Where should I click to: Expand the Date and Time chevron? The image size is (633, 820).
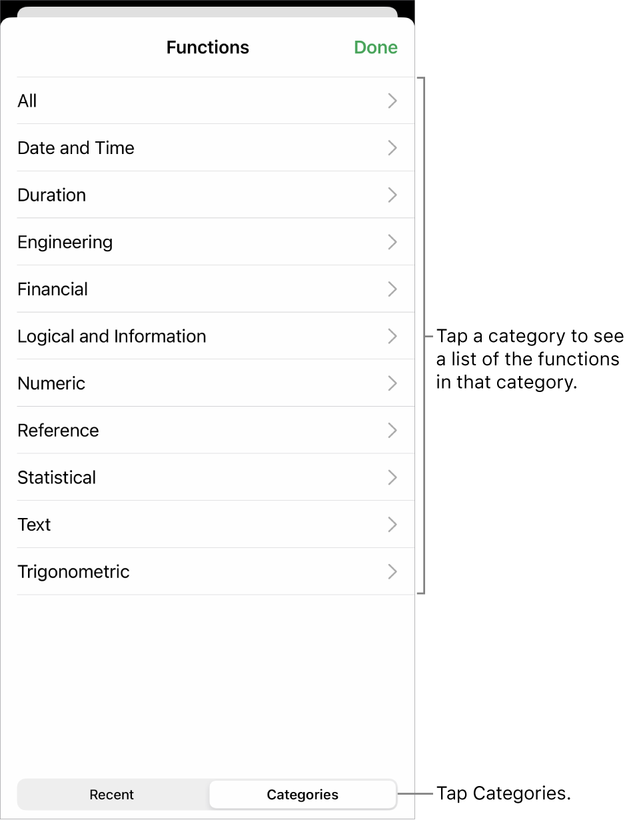pos(392,148)
